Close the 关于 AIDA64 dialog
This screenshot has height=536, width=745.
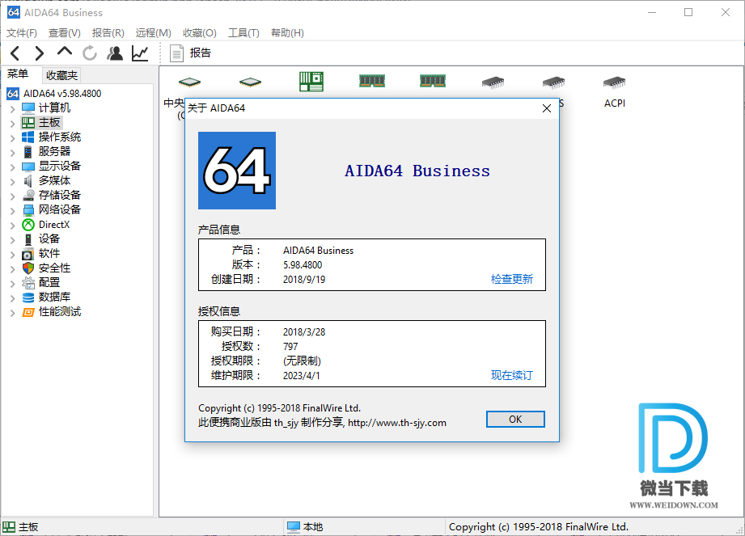coord(546,108)
